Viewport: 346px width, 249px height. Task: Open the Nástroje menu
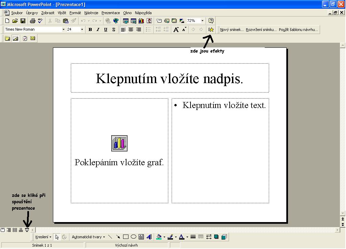click(91, 13)
